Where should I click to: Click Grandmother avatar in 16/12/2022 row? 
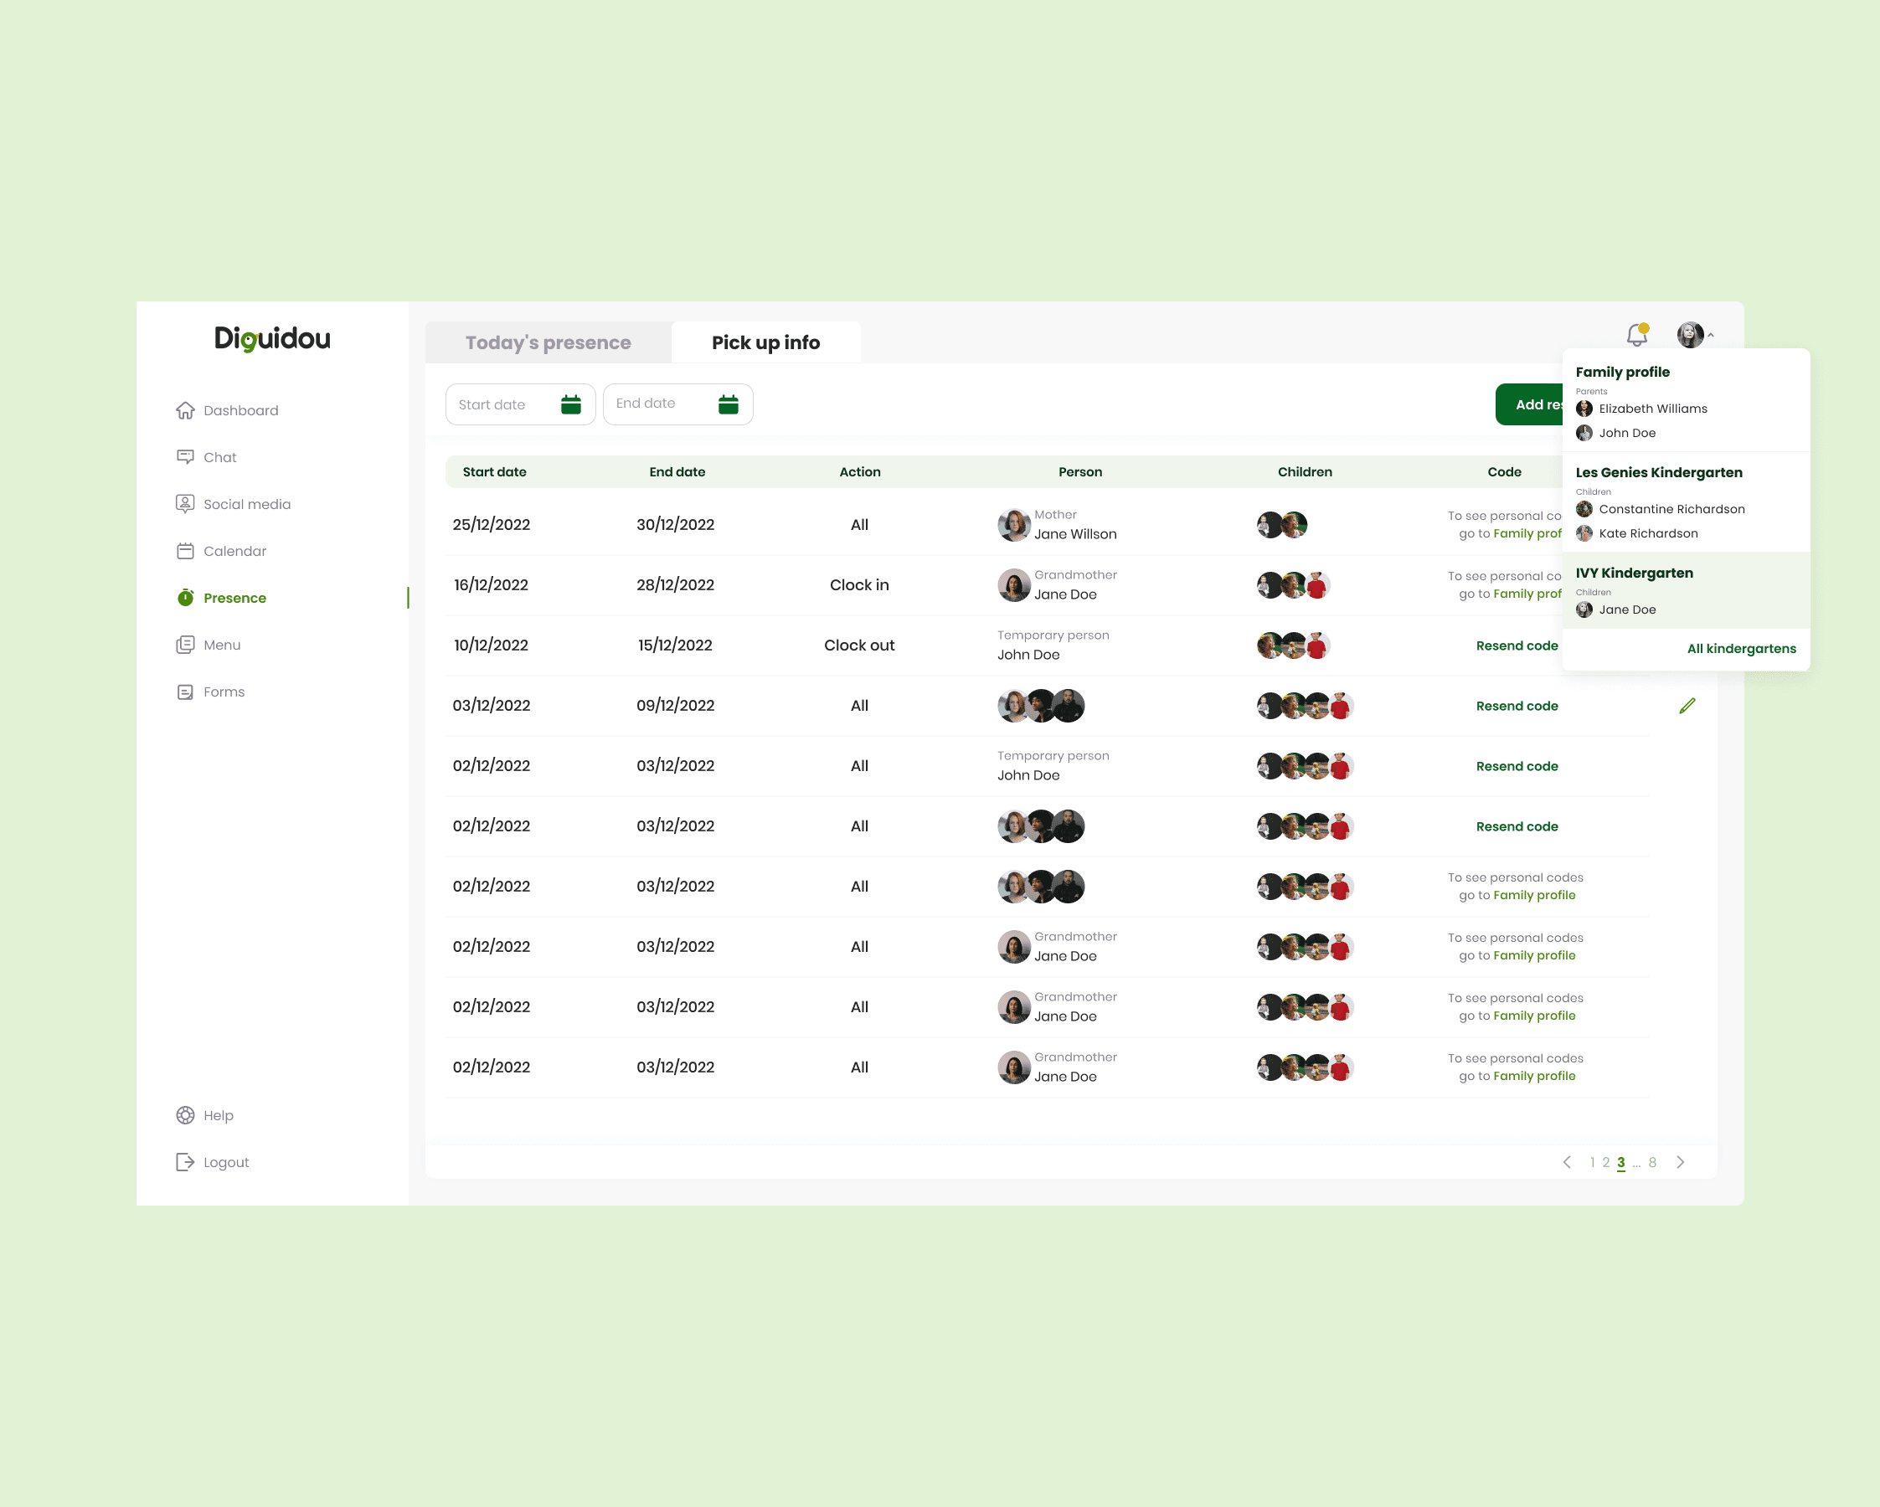pos(1014,585)
